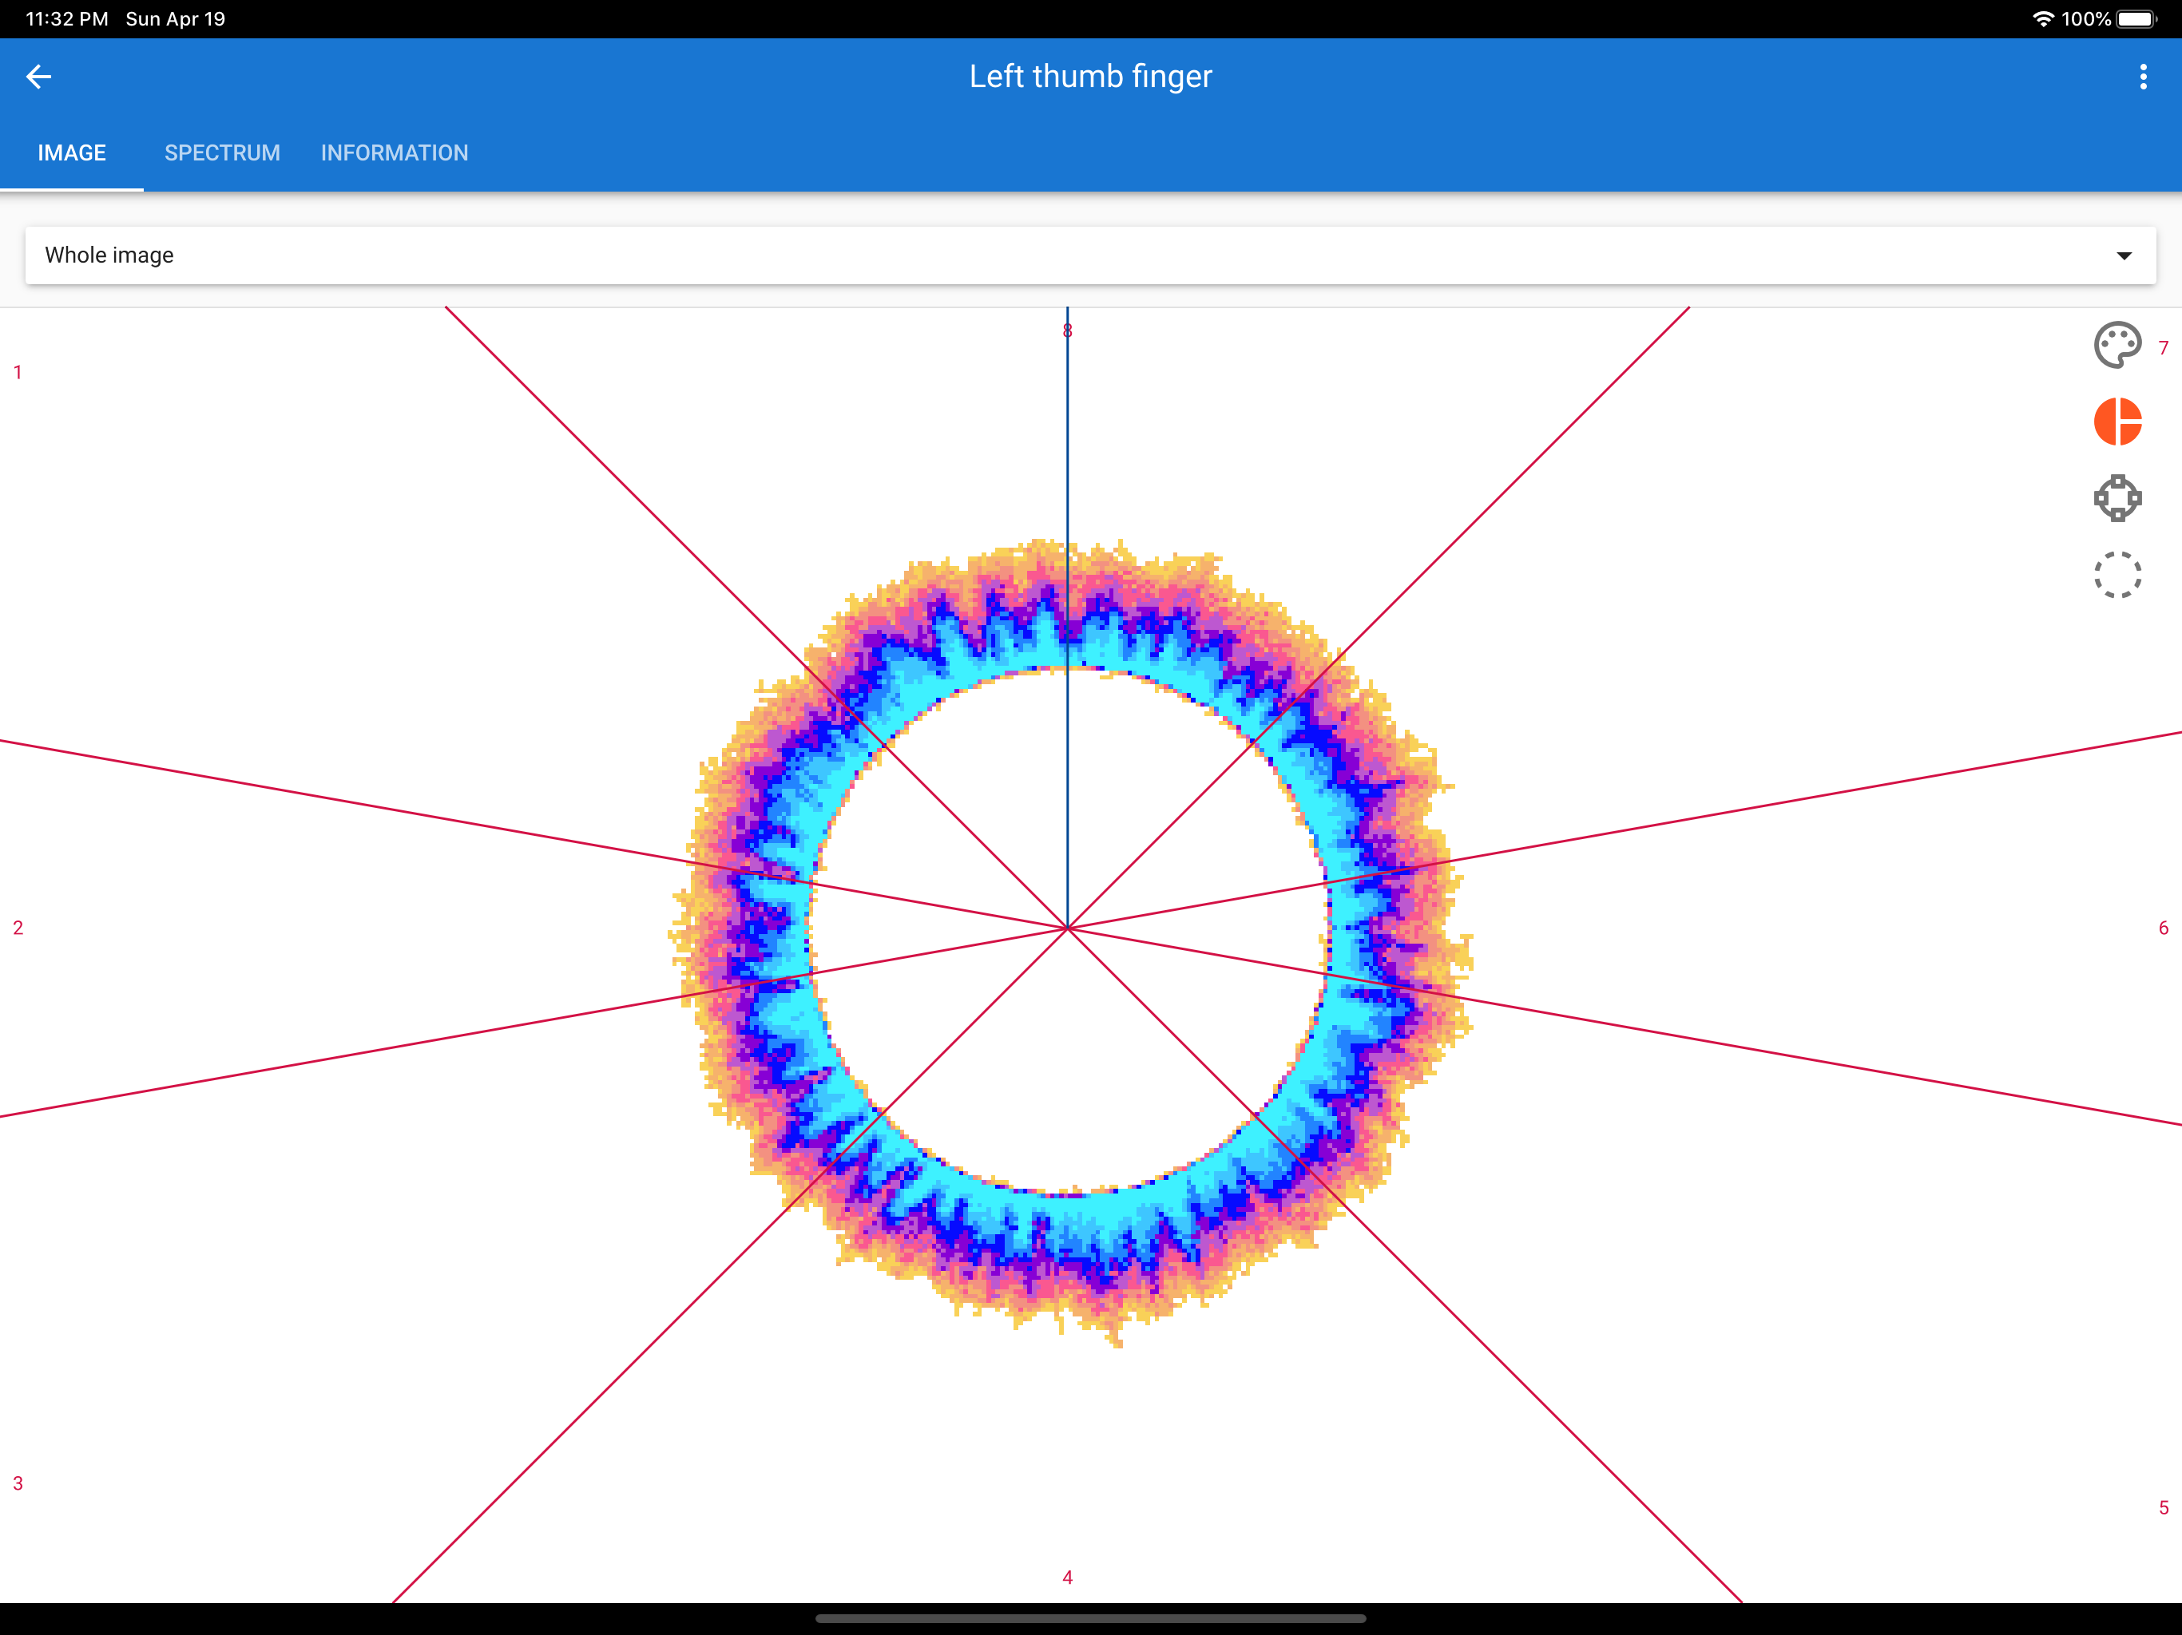Toggle the orange sector division icon
Viewport: 2182px width, 1635px height.
click(2117, 422)
